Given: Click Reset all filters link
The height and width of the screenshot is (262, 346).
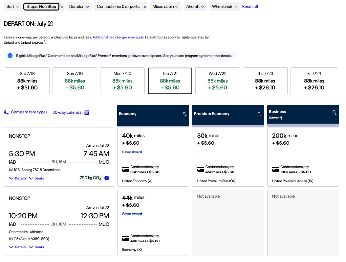Looking at the screenshot, I should (x=250, y=7).
